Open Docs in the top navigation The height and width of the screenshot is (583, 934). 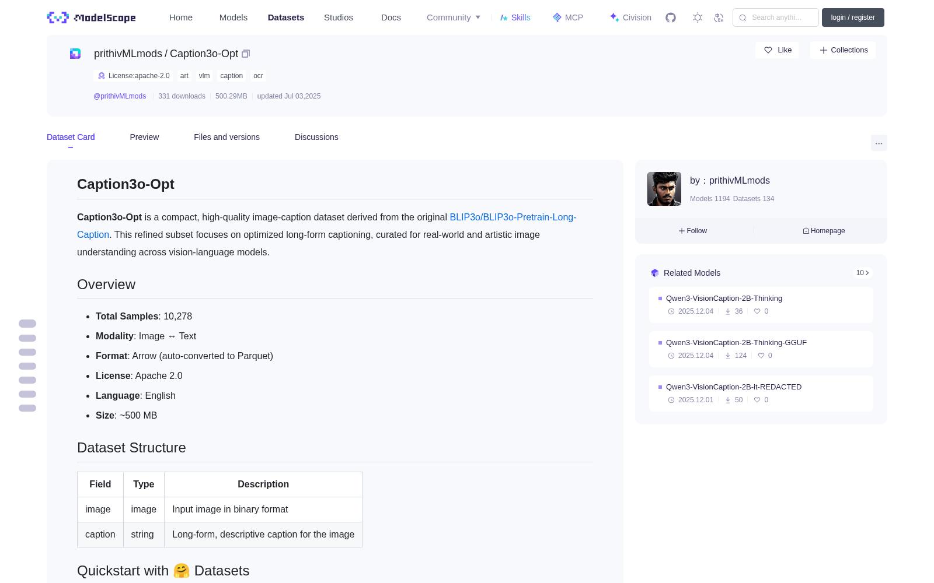pos(391,17)
